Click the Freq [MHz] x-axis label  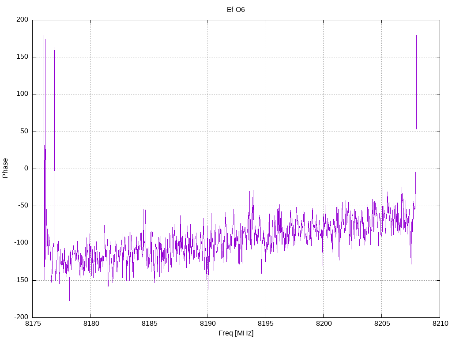click(x=236, y=333)
